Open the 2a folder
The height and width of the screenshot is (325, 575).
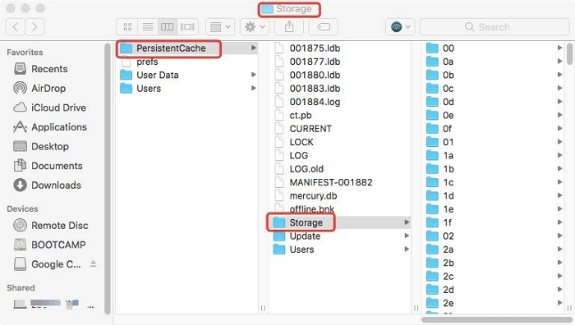494,249
